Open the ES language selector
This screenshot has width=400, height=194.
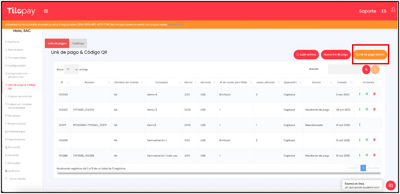pos(384,11)
